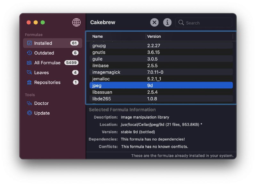Open the Installed formulae section
The width and height of the screenshot is (256, 185).
tap(43, 43)
